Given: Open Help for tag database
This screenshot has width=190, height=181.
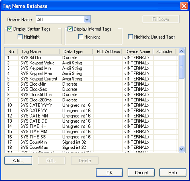Looking at the screenshot, I should point(173,172).
